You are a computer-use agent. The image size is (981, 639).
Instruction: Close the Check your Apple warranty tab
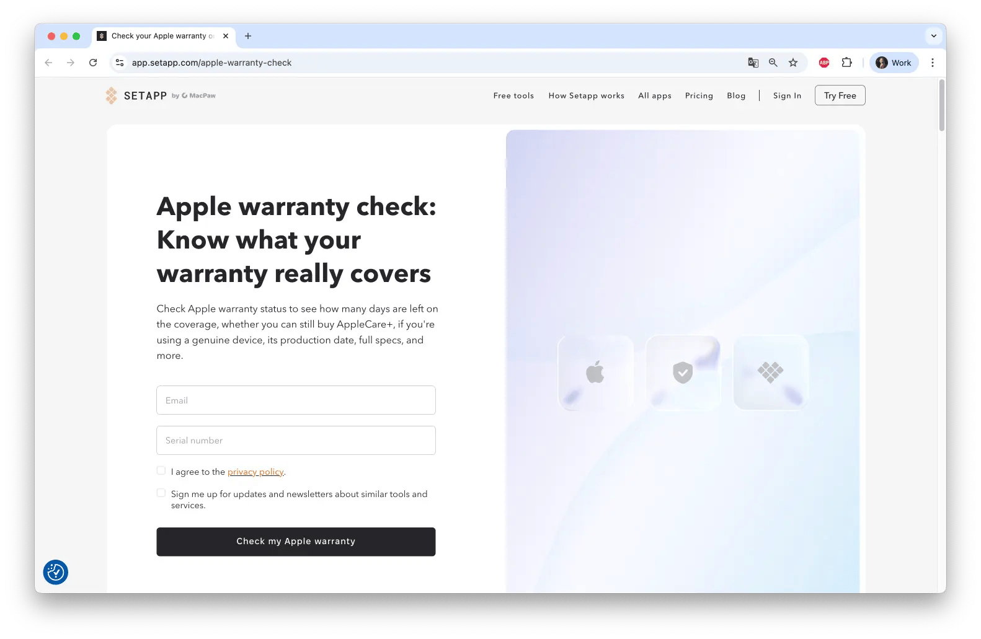[x=226, y=36]
